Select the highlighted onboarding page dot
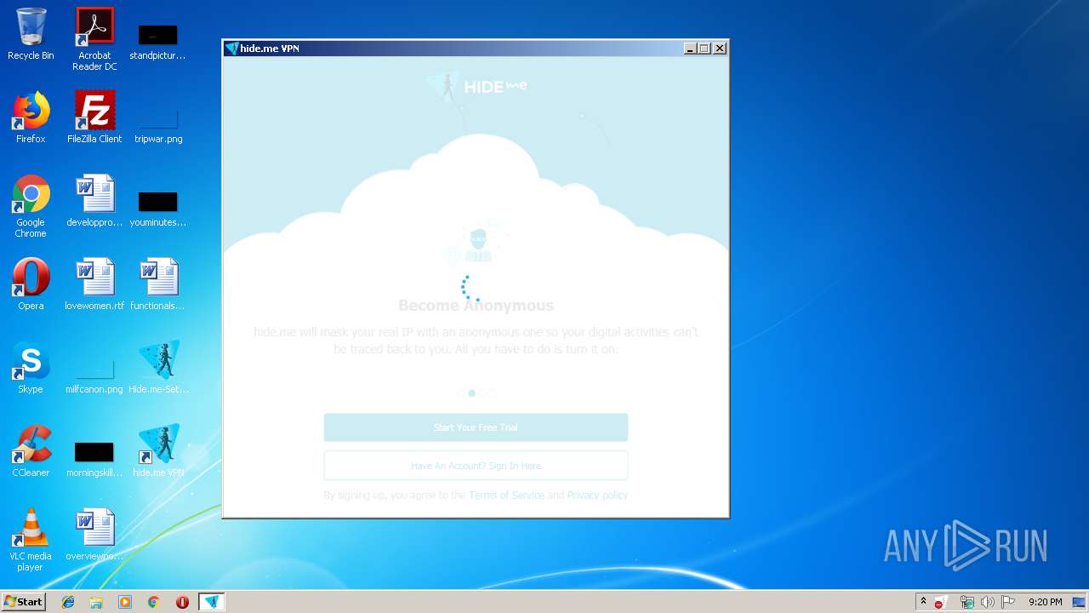The width and height of the screenshot is (1089, 613). point(471,393)
